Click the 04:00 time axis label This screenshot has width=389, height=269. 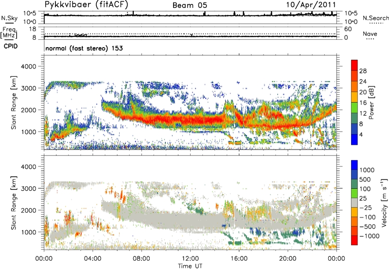[93, 259]
